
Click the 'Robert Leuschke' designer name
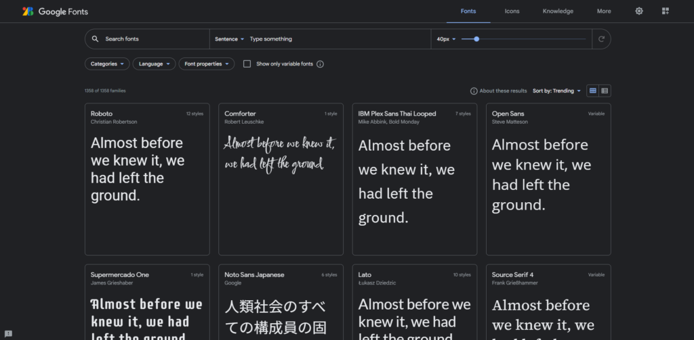[x=244, y=122]
